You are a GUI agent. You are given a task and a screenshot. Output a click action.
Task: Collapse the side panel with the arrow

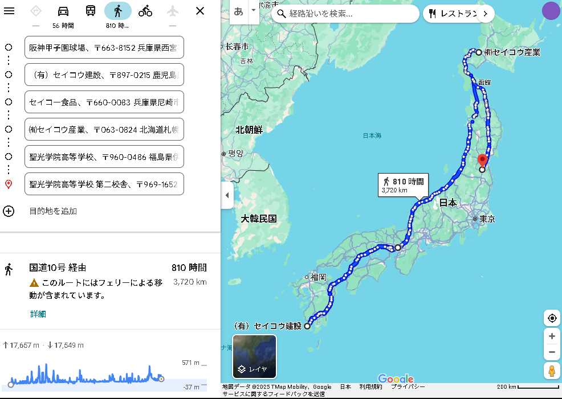point(227,195)
